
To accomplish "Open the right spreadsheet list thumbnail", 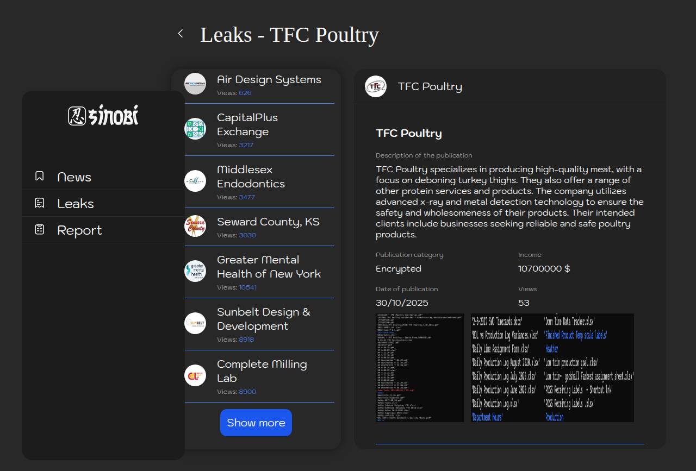I will pos(552,368).
